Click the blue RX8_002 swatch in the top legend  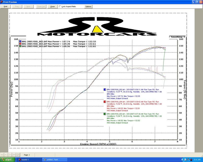20,42
